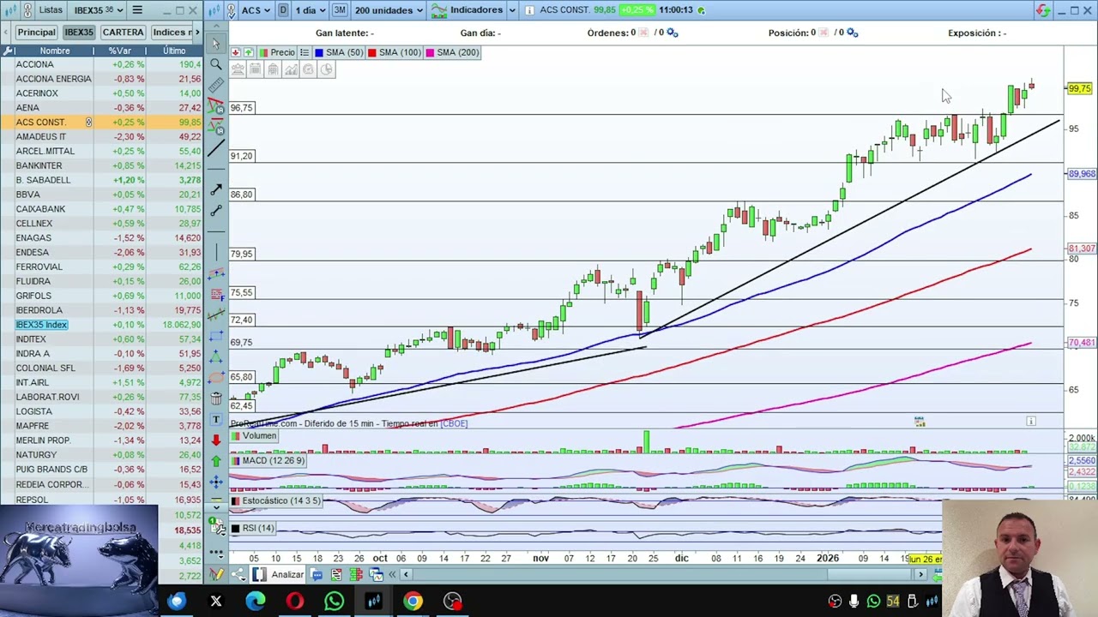Select the IBEX35 tab
Viewport: 1098px width, 617px height.
click(78, 33)
